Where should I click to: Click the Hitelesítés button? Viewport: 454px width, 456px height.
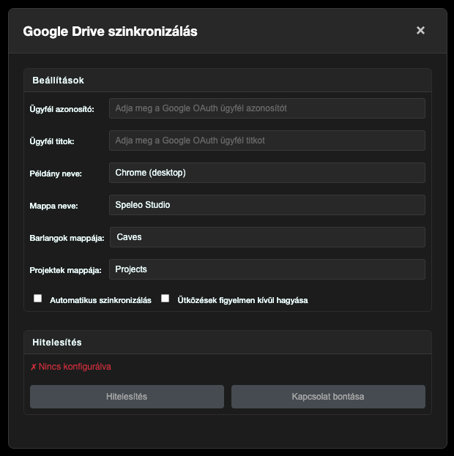(127, 397)
